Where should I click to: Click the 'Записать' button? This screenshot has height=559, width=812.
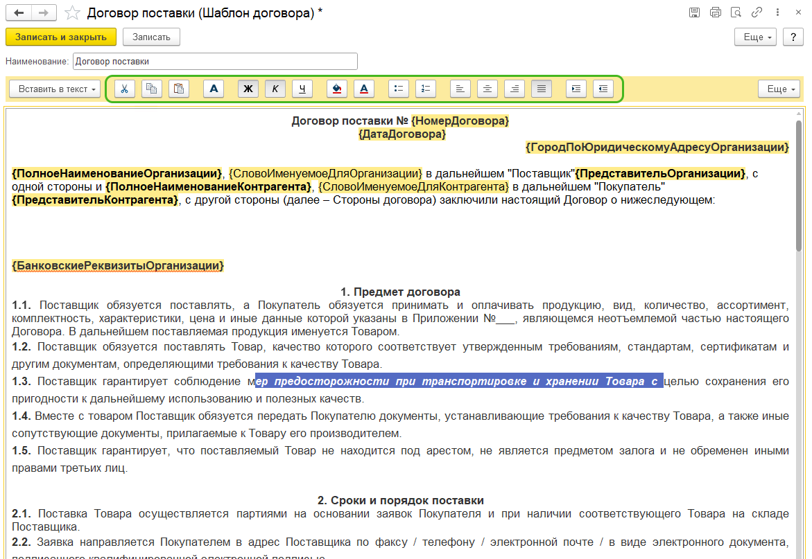pos(151,37)
